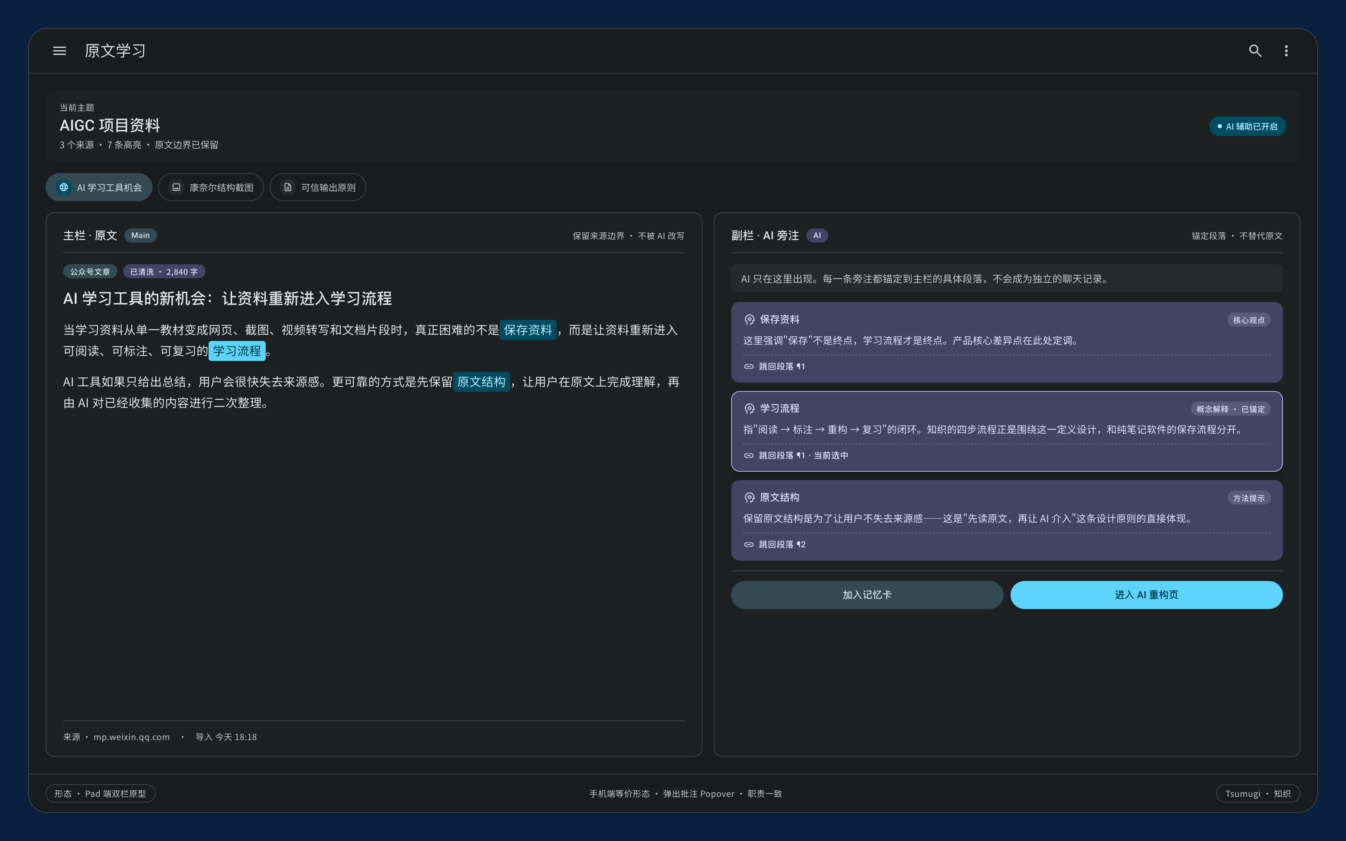Click the AI 只在这里出现 notice banner
The width and height of the screenshot is (1346, 841).
click(x=1007, y=279)
